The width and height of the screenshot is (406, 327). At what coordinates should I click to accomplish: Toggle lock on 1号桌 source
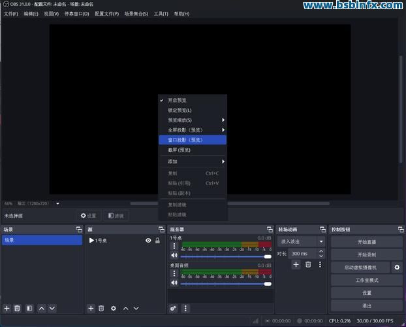(x=157, y=241)
